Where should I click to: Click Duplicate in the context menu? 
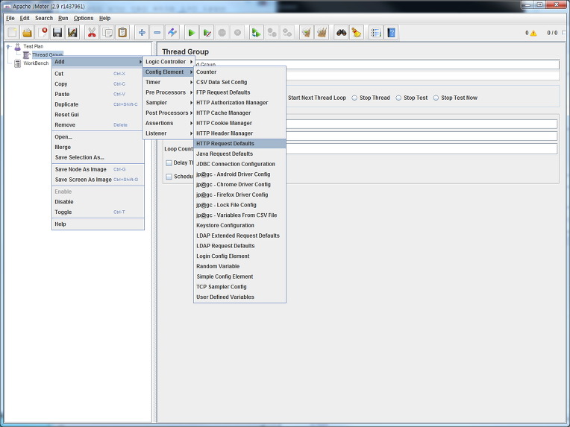coord(98,104)
